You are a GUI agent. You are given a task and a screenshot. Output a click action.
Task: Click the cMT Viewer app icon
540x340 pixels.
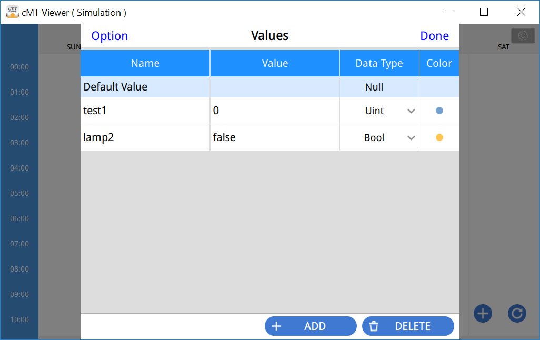12,12
